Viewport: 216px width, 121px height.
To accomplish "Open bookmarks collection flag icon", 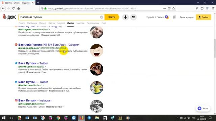I will [174, 17].
